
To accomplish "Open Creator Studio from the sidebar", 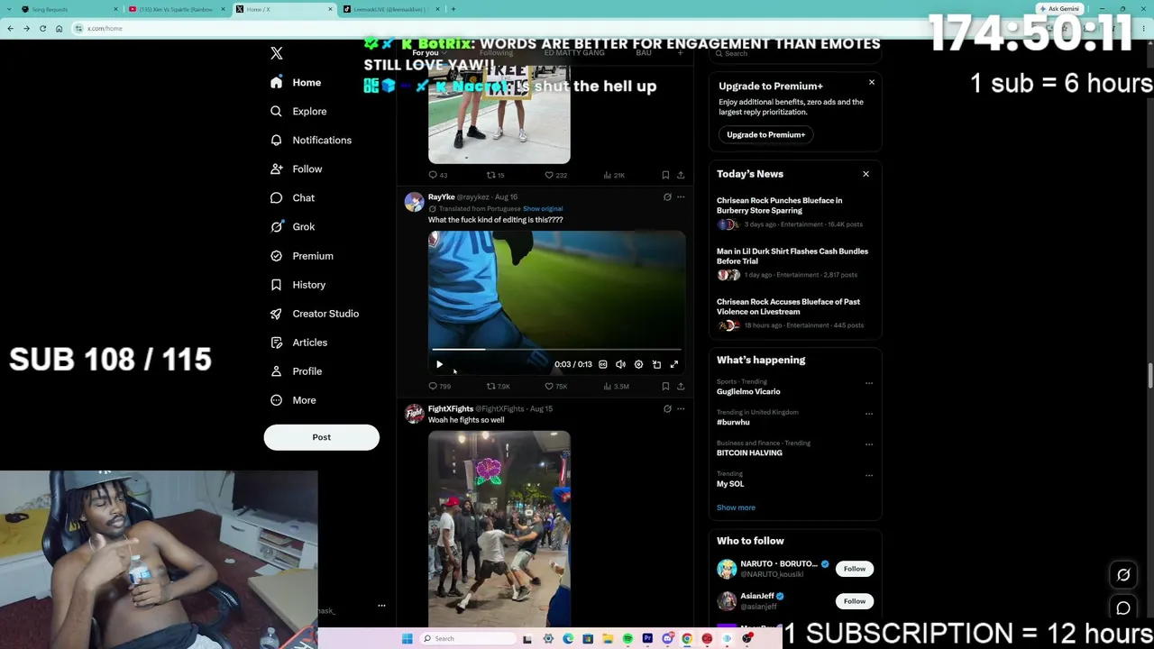I will click(x=314, y=314).
